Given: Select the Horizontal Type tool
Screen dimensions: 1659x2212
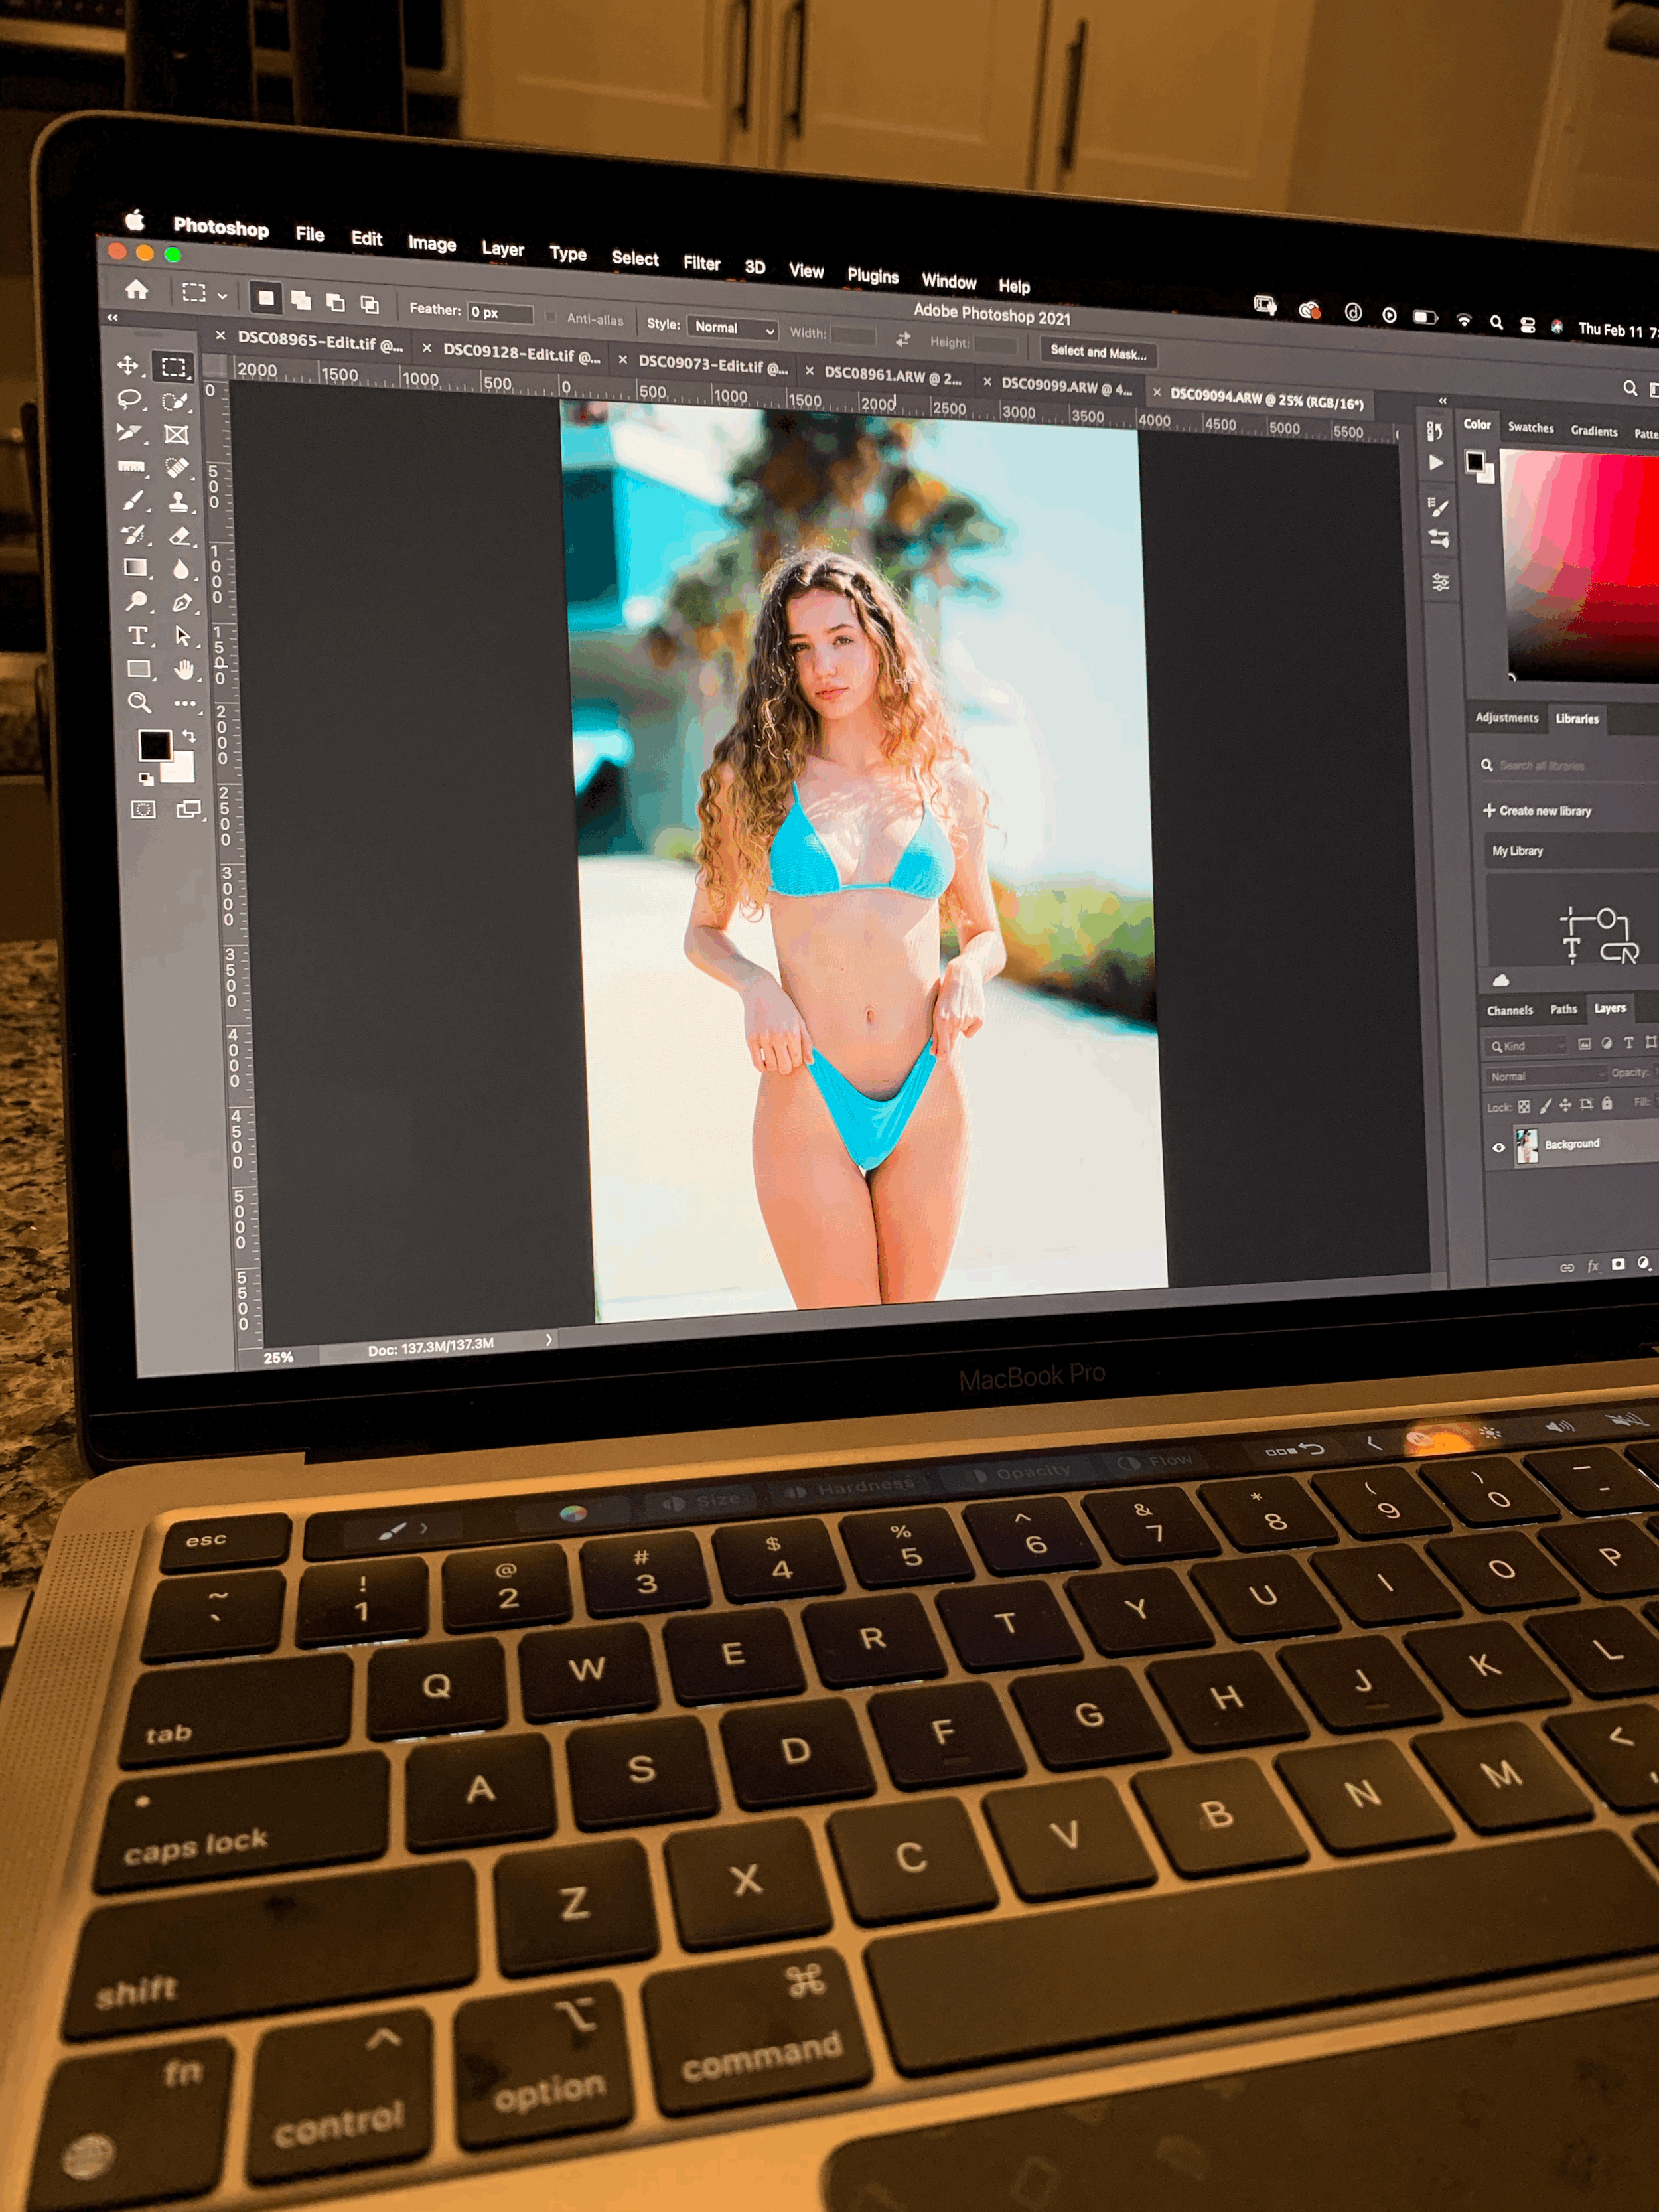Looking at the screenshot, I should 138,635.
